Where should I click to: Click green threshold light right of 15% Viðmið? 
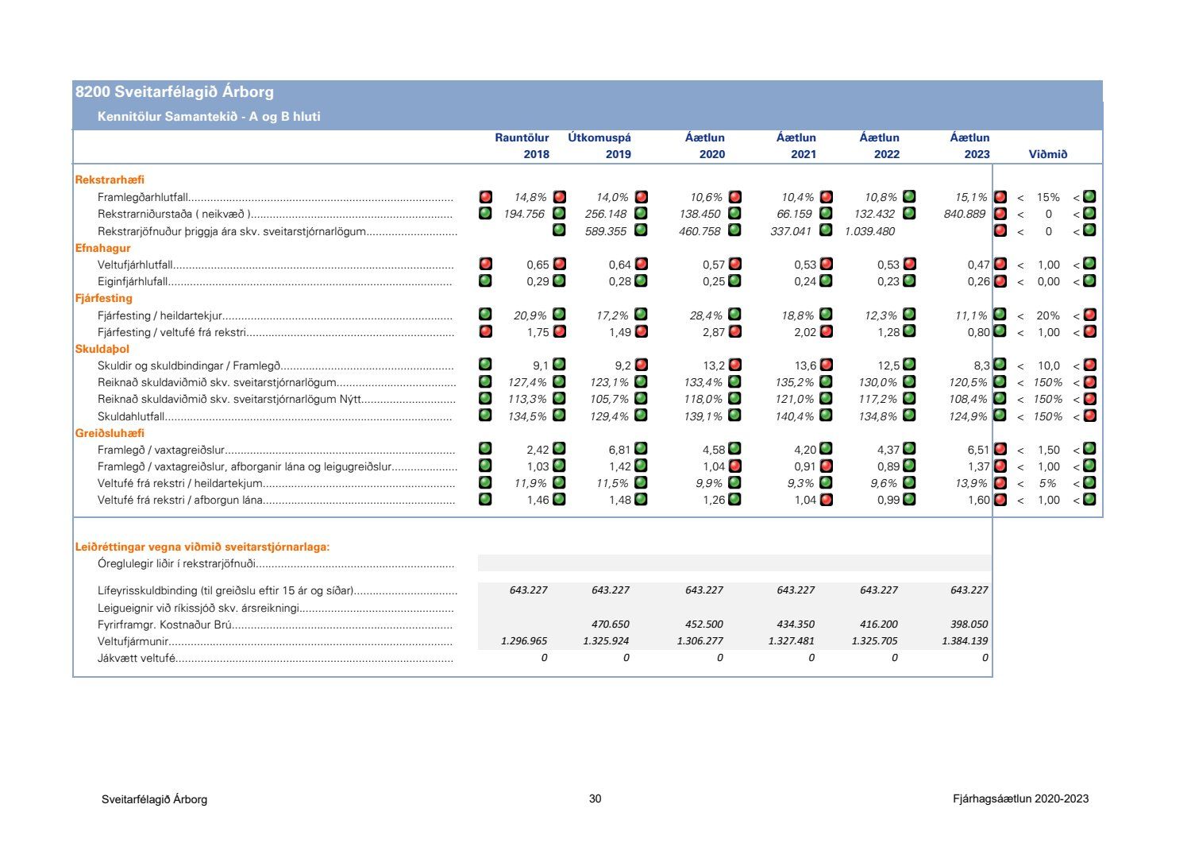1090,196
